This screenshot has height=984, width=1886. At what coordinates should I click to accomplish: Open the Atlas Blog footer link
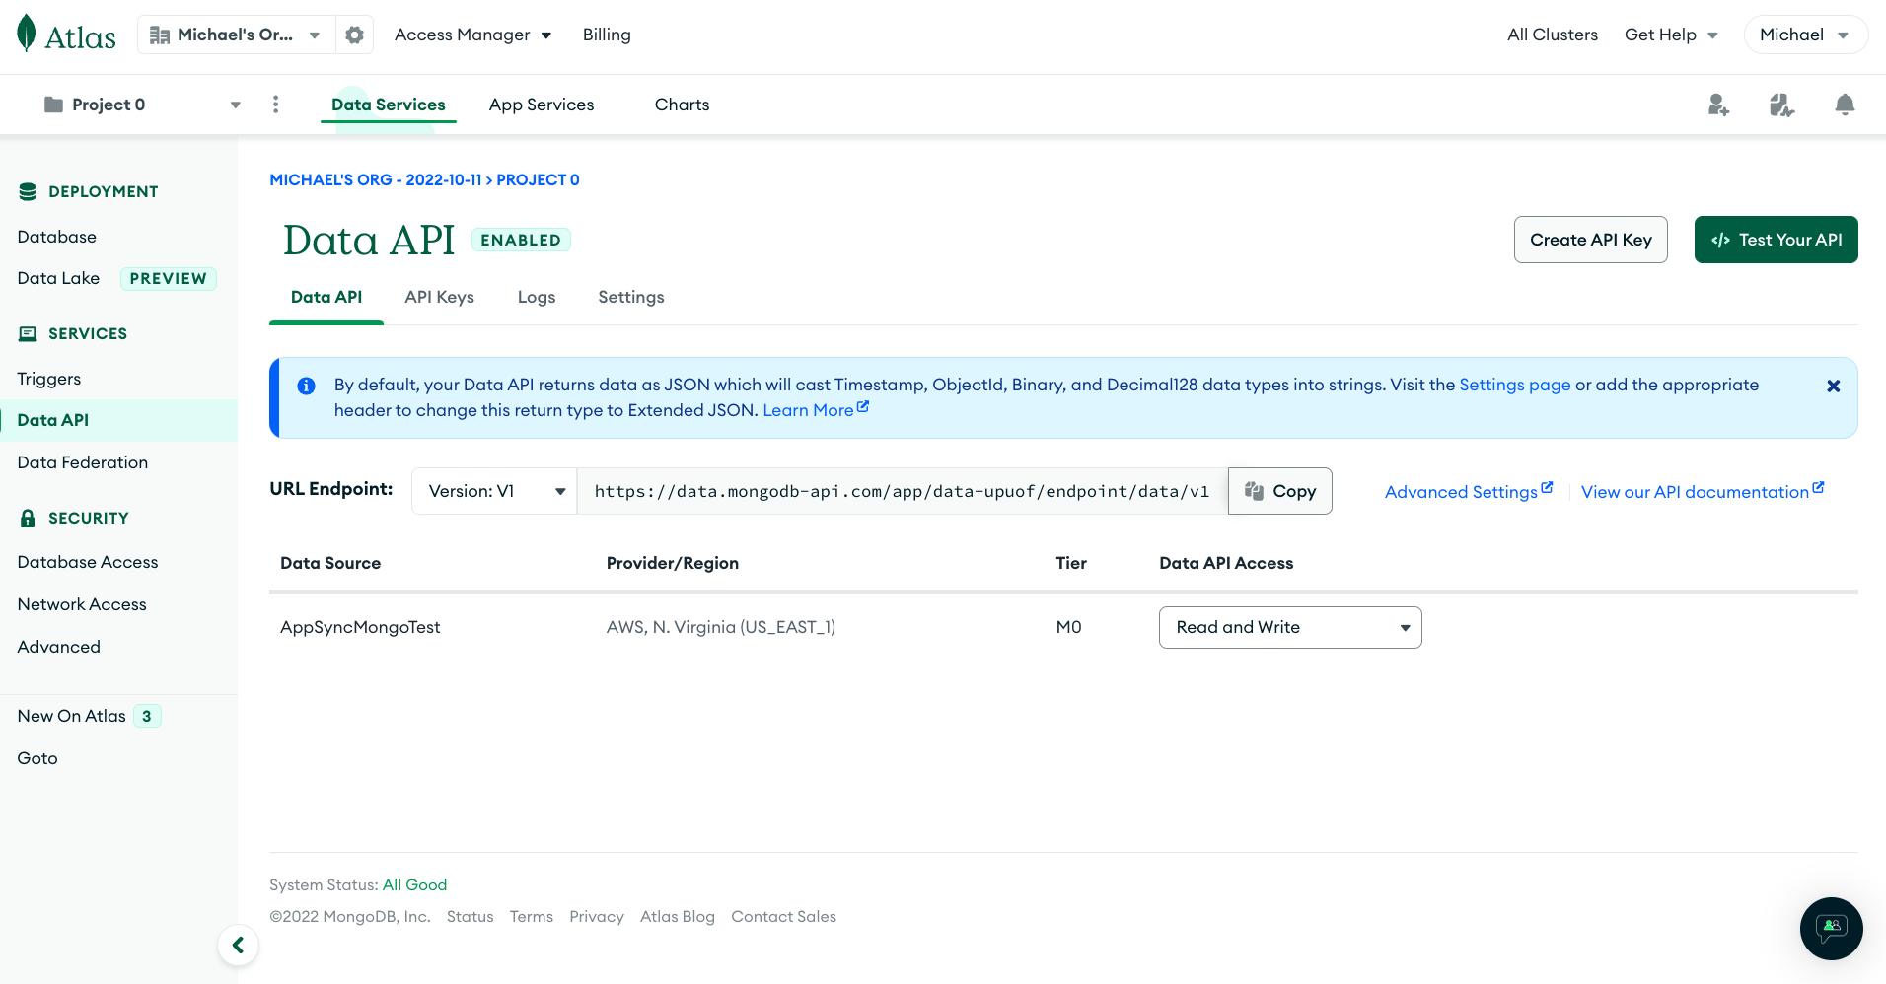tap(678, 917)
